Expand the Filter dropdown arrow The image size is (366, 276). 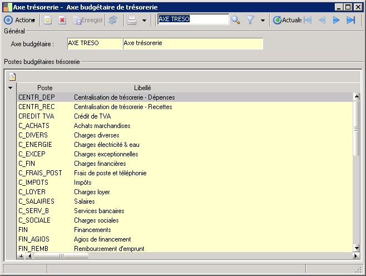(x=263, y=20)
